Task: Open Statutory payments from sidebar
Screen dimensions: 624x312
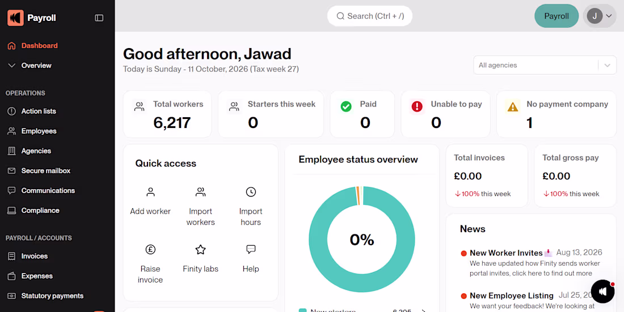Action: tap(53, 296)
